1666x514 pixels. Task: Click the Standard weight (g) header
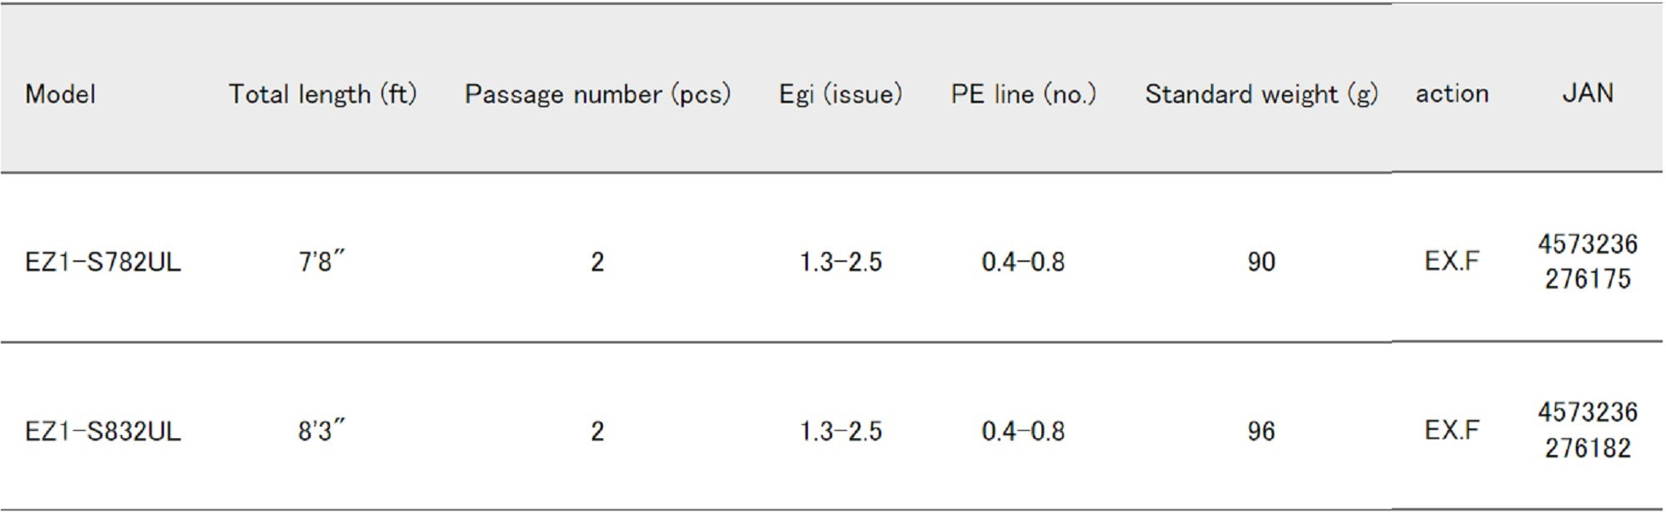point(1260,94)
